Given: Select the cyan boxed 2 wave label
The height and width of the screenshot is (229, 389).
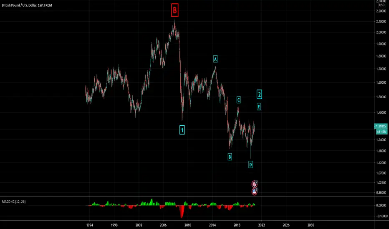Looking at the screenshot, I should tap(259, 95).
